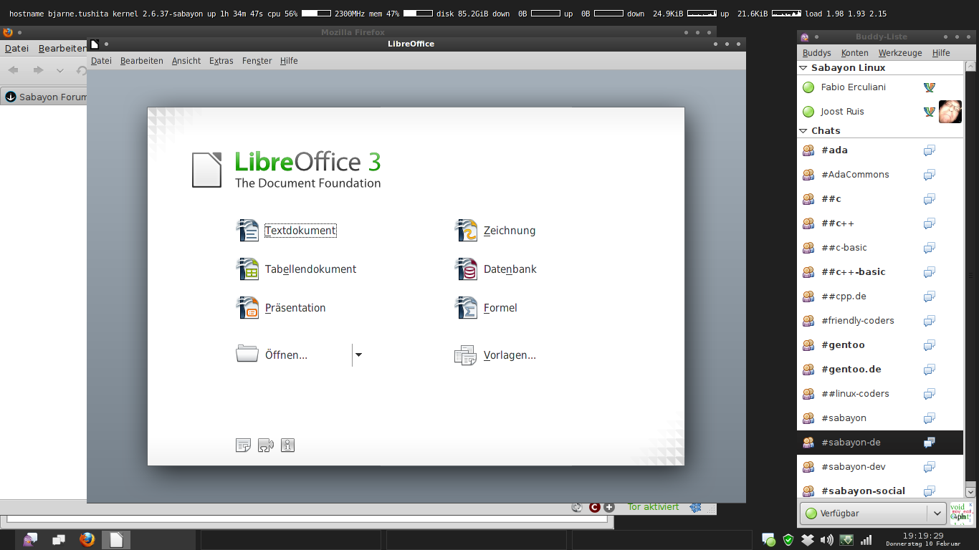
Task: Open the Buddys menu in Buddy-Liste
Action: [x=816, y=53]
